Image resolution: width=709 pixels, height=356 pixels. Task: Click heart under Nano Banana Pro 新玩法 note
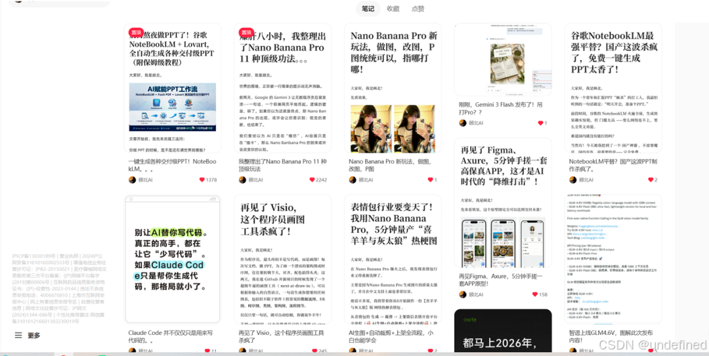(x=430, y=180)
